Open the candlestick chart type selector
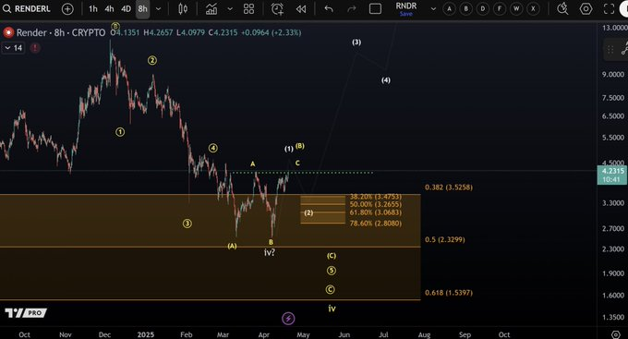Screen dimensions: 628x339 tap(183, 9)
